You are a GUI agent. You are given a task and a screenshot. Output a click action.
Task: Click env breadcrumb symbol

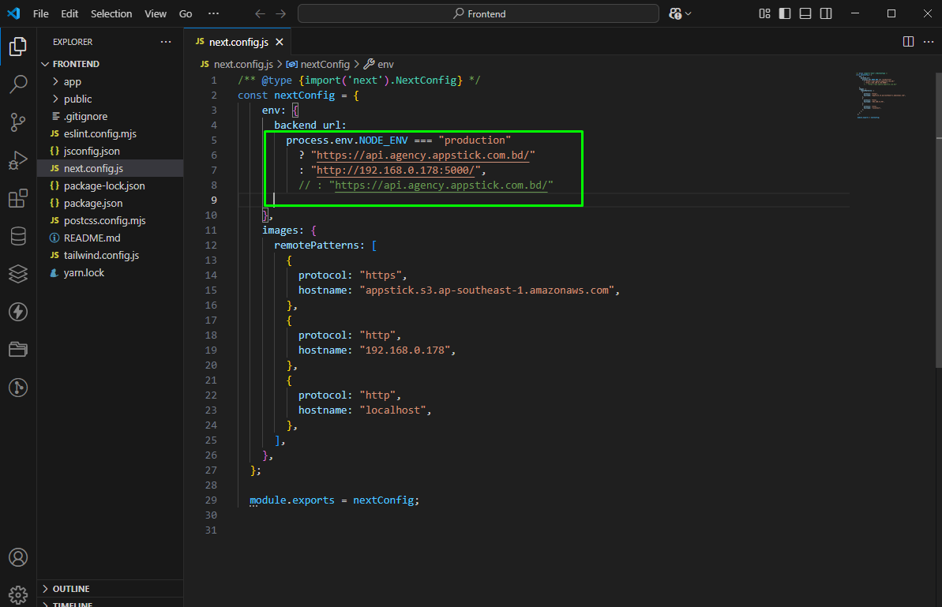(379, 64)
